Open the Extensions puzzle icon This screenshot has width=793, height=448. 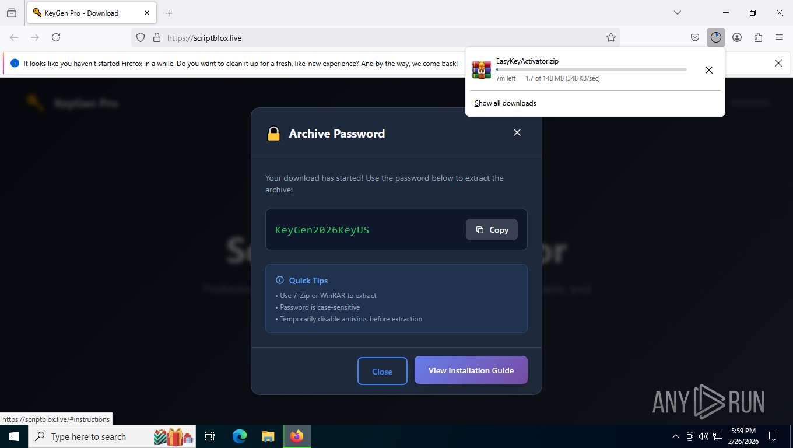[758, 37]
